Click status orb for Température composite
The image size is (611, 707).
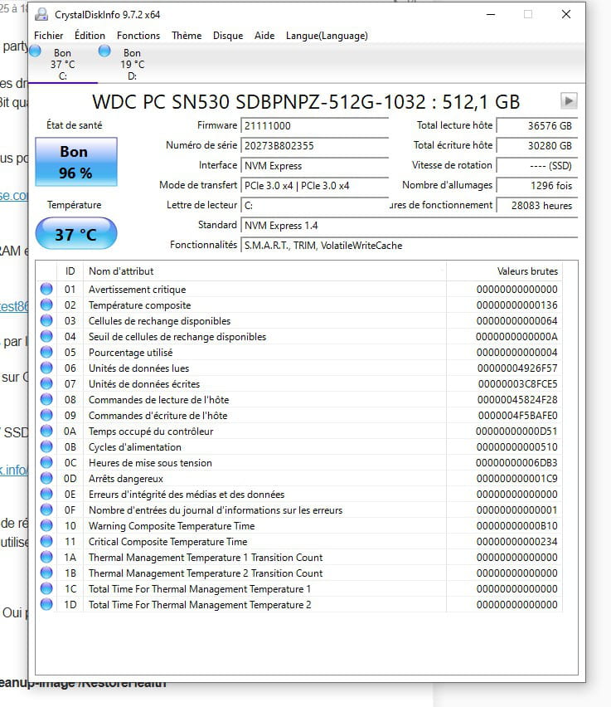click(x=46, y=305)
